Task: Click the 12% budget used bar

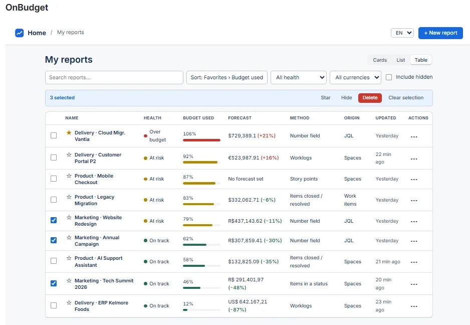Action: pyautogui.click(x=202, y=310)
